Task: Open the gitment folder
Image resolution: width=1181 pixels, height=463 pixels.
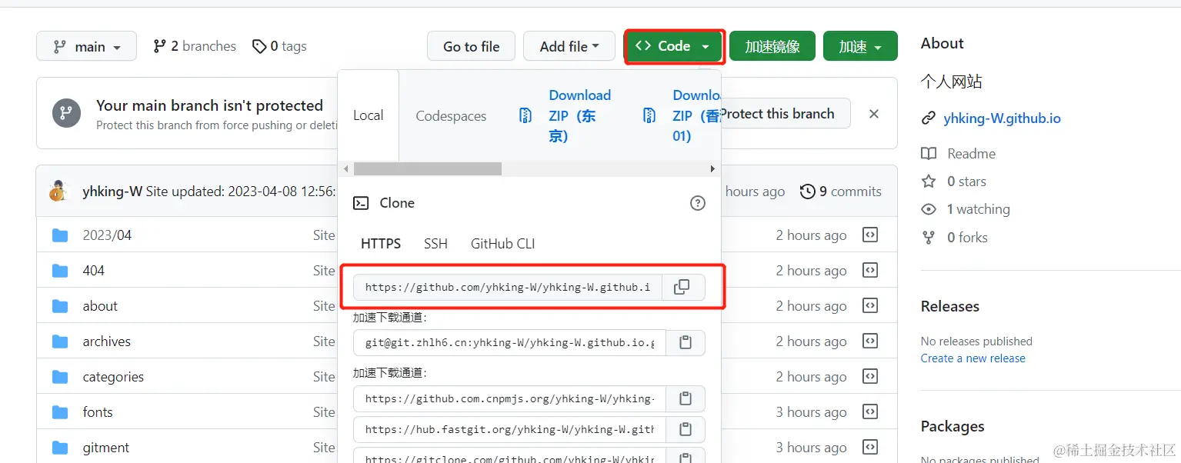Action: tap(106, 448)
